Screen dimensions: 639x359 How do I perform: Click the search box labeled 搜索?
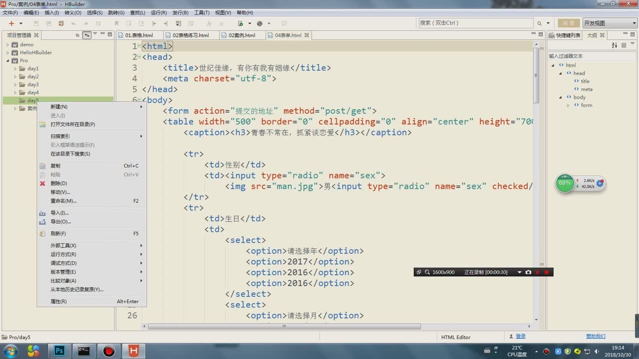[475, 23]
